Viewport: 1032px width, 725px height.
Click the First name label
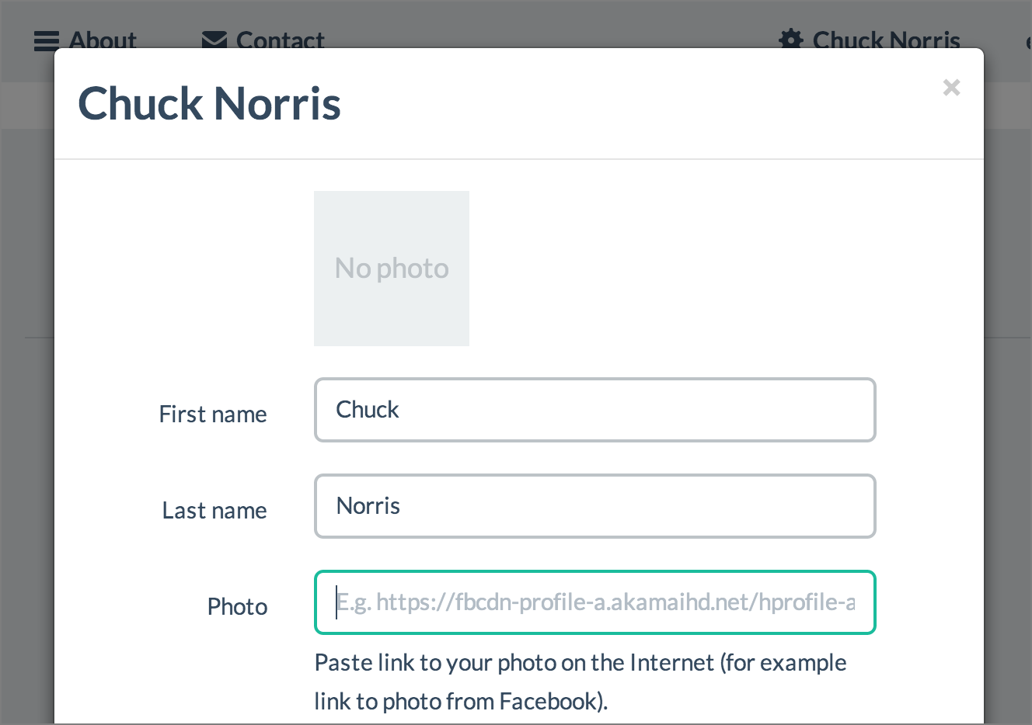coord(213,415)
